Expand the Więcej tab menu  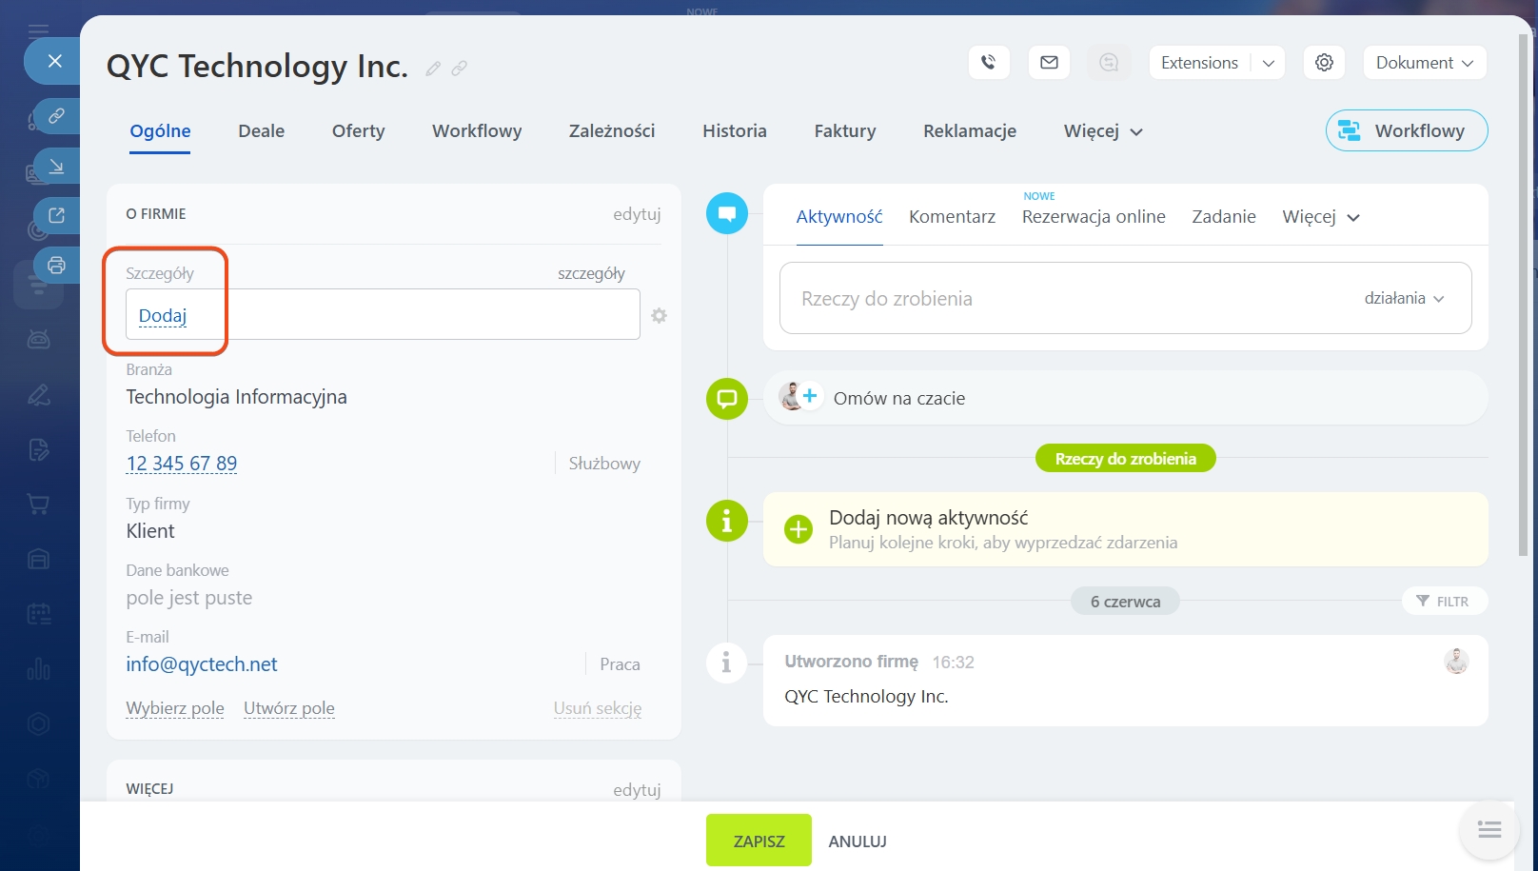pyautogui.click(x=1102, y=131)
